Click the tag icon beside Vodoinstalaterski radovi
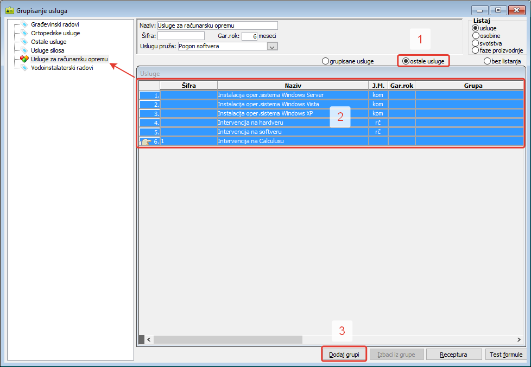 click(x=24, y=68)
